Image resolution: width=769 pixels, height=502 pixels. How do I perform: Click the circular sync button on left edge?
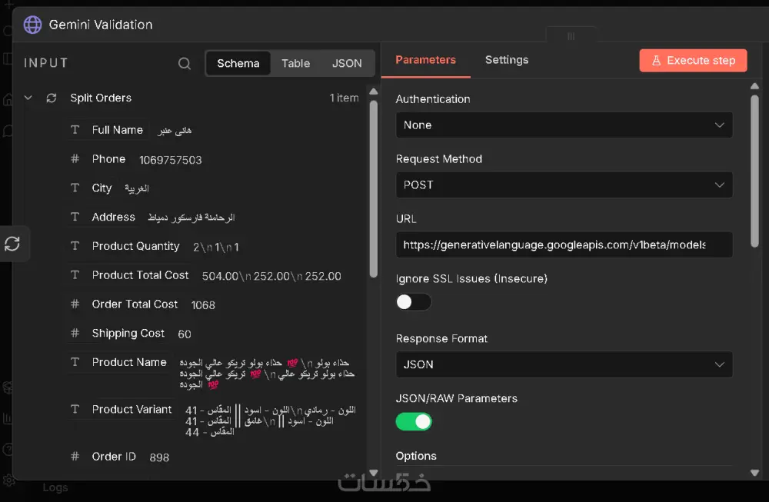(12, 244)
